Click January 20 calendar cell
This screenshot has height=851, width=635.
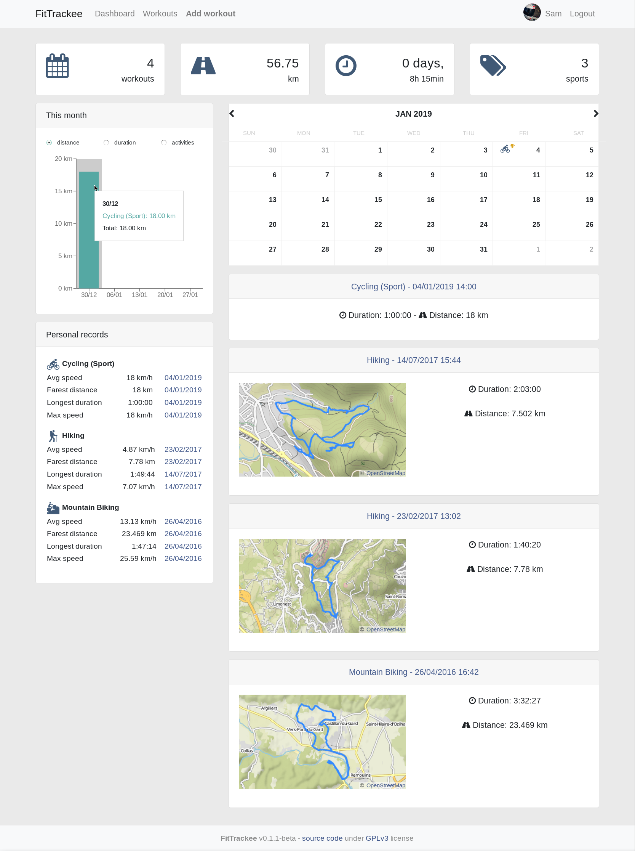click(255, 228)
